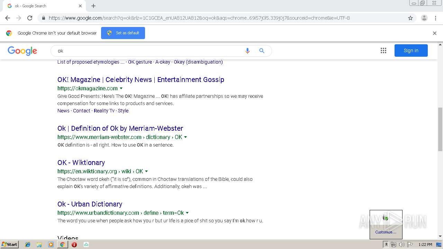The image size is (443, 249).
Task: Dismiss the default browser notification bar
Action: [435, 33]
